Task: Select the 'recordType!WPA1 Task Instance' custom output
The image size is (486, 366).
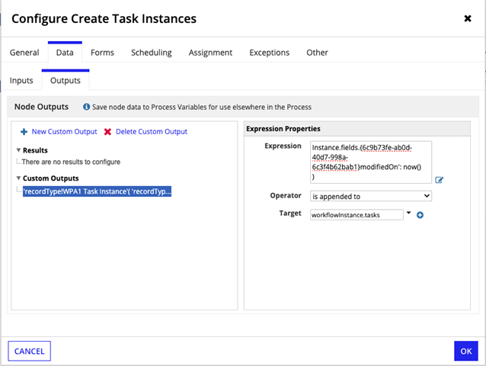Action: coord(97,191)
